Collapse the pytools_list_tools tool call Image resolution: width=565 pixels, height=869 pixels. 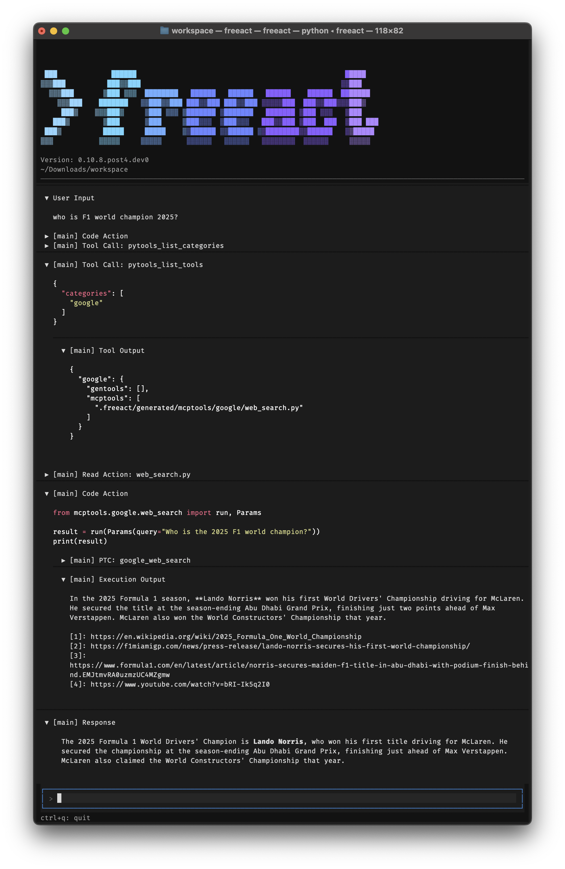point(47,265)
